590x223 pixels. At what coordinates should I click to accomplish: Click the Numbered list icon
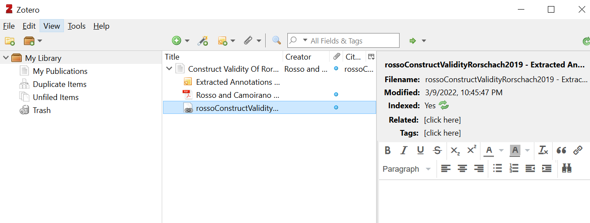coord(514,169)
